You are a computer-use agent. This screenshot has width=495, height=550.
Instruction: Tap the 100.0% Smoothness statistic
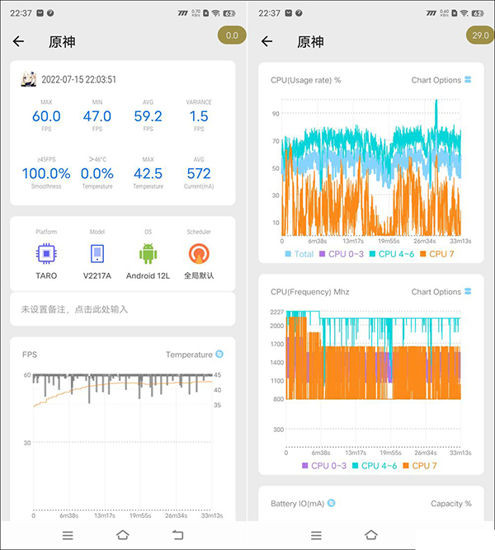tap(46, 174)
